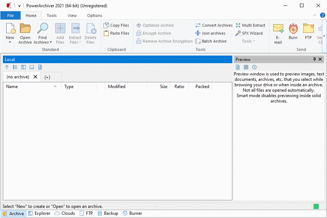327x218 pixels.
Task: Click the PowerArchiver application icon in title bar
Action: click(x=9, y=6)
